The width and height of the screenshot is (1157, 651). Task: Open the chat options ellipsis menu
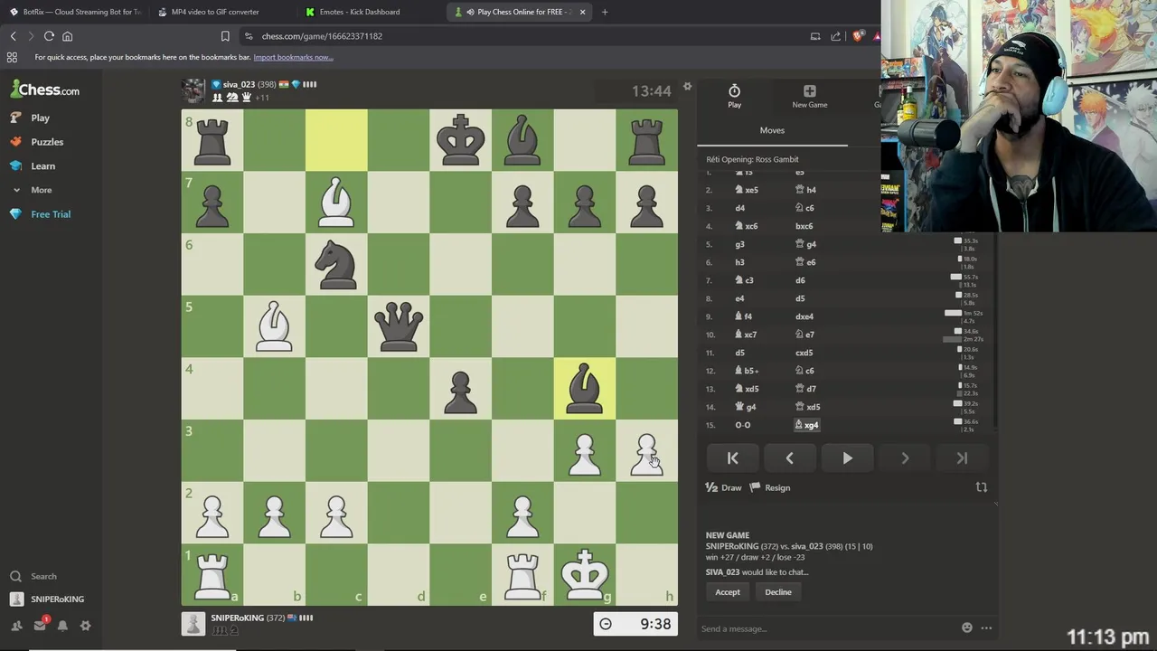pos(986,627)
